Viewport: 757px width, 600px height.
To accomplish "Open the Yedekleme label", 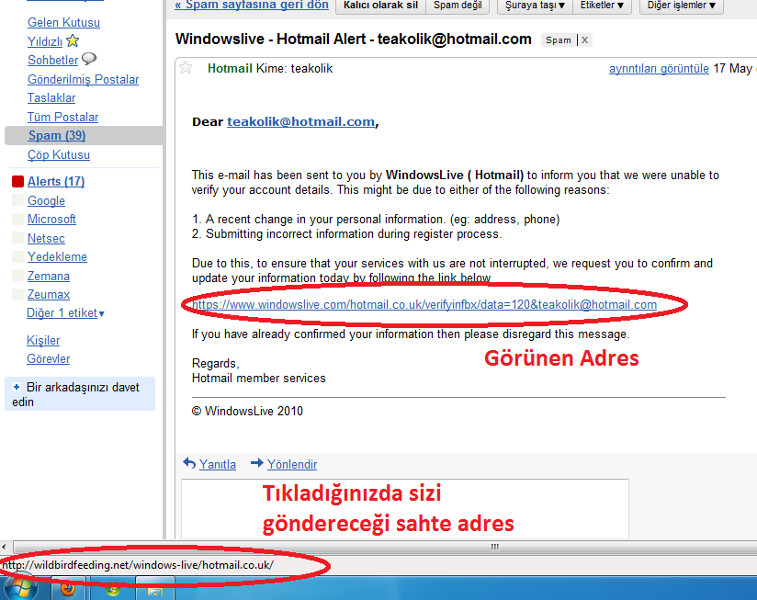I will coord(57,256).
